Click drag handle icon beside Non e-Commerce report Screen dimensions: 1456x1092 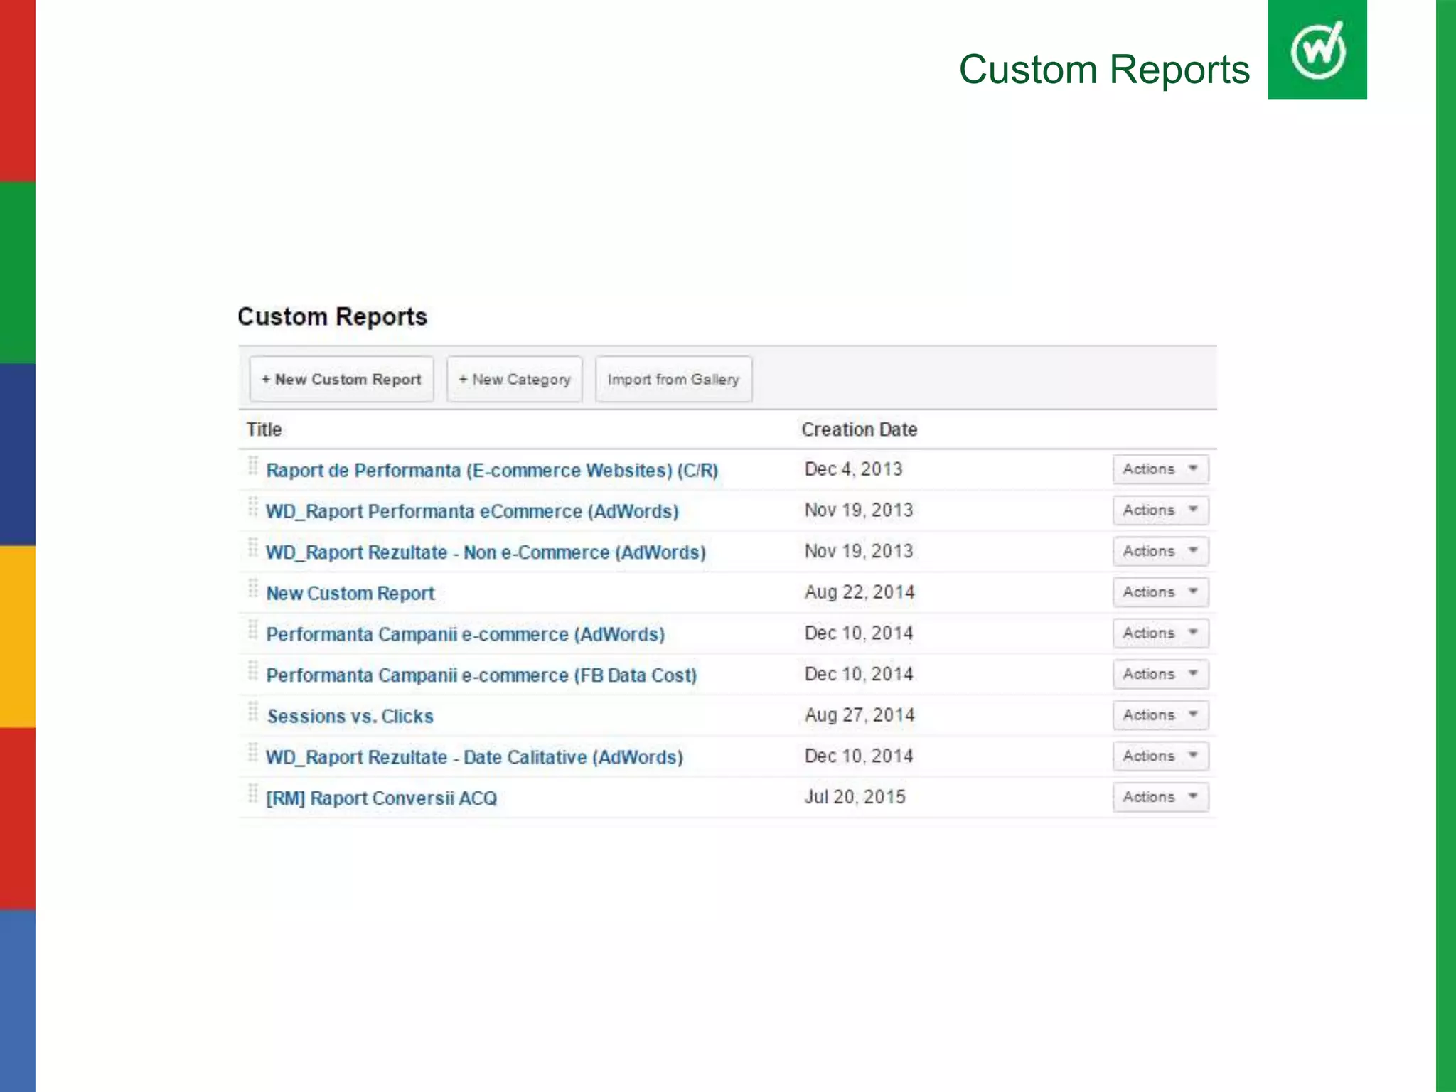(253, 548)
